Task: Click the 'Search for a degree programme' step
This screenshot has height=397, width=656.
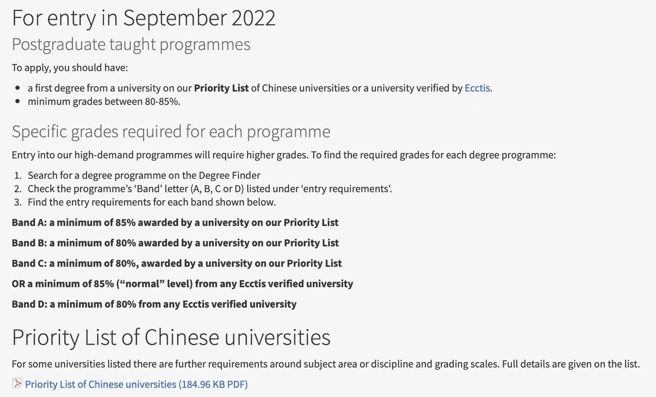Action: 144,175
